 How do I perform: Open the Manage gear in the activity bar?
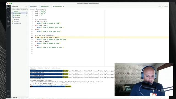8,96
